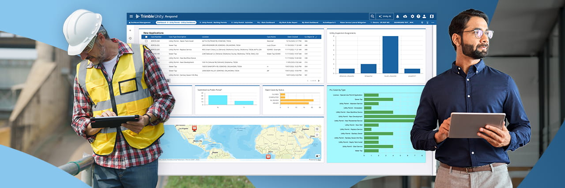
Task: Click the ISSUED bar in Open Cases by Status
Action: (294, 103)
